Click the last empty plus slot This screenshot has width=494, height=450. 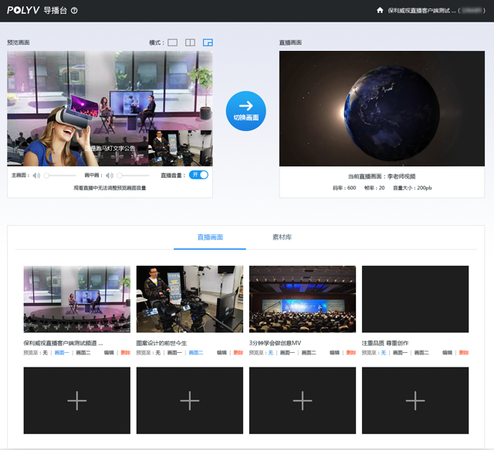(415, 400)
